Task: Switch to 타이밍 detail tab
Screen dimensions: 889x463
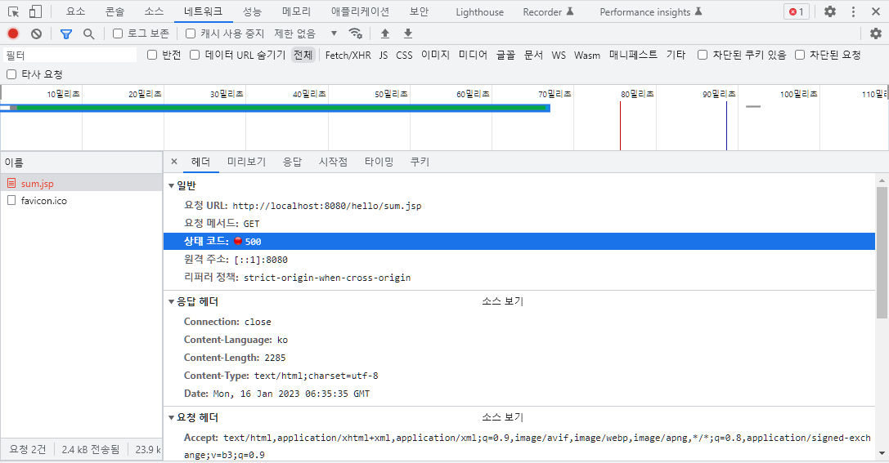Action: coord(379,162)
